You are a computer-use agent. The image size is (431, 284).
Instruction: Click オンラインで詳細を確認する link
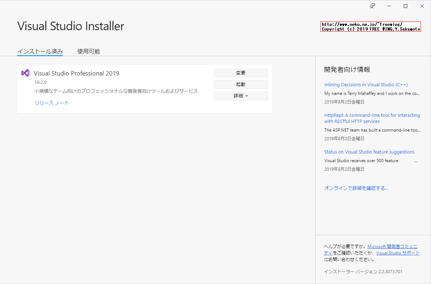(356, 188)
